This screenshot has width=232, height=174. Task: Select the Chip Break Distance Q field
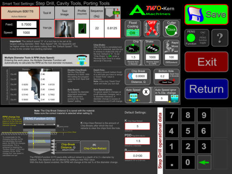click(140, 76)
